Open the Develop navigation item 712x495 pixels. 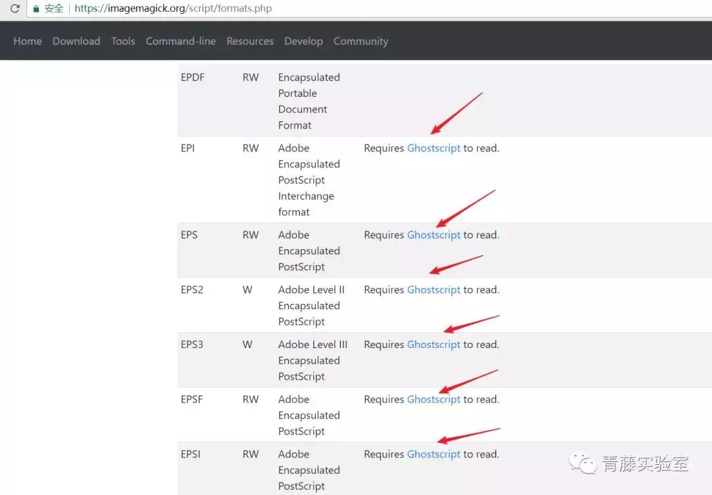303,41
